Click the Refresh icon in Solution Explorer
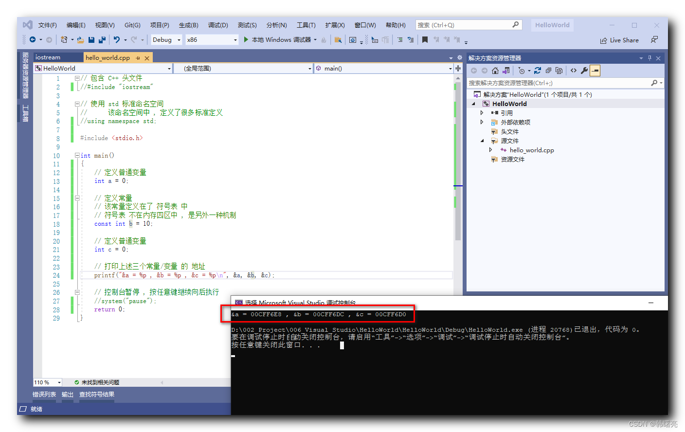Image resolution: width=685 pixels, height=432 pixels. (x=538, y=71)
